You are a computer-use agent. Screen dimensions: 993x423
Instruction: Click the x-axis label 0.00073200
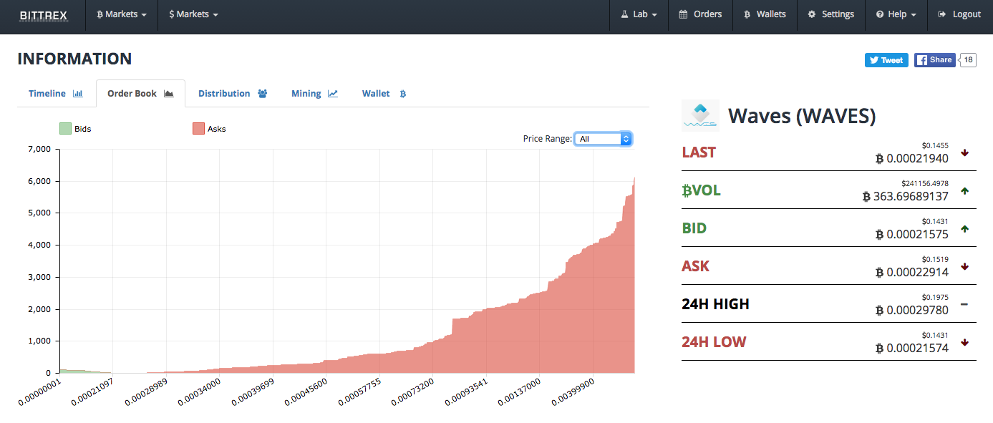[x=413, y=392]
